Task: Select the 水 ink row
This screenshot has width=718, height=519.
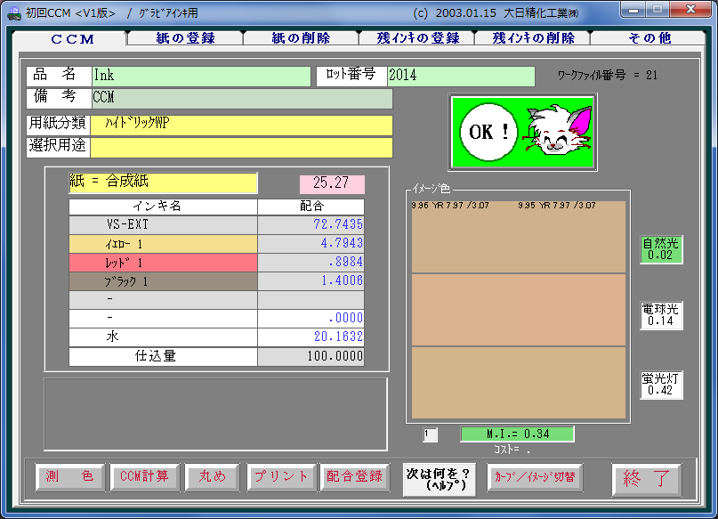Action: [163, 337]
